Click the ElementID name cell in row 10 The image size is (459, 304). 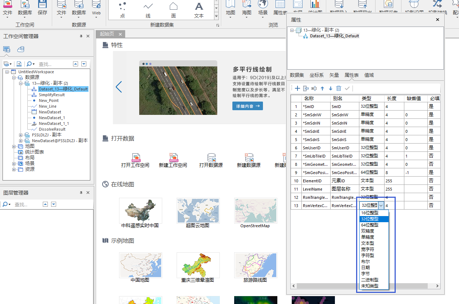pos(316,181)
